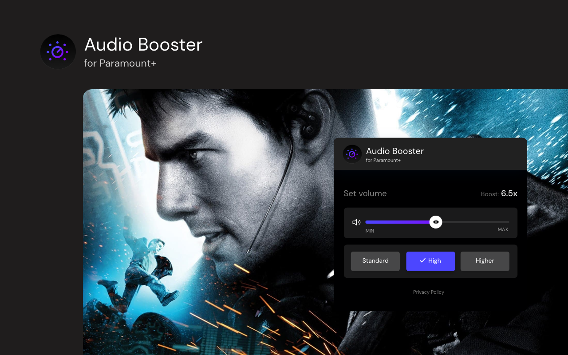Click the MIN label under slider

[370, 230]
